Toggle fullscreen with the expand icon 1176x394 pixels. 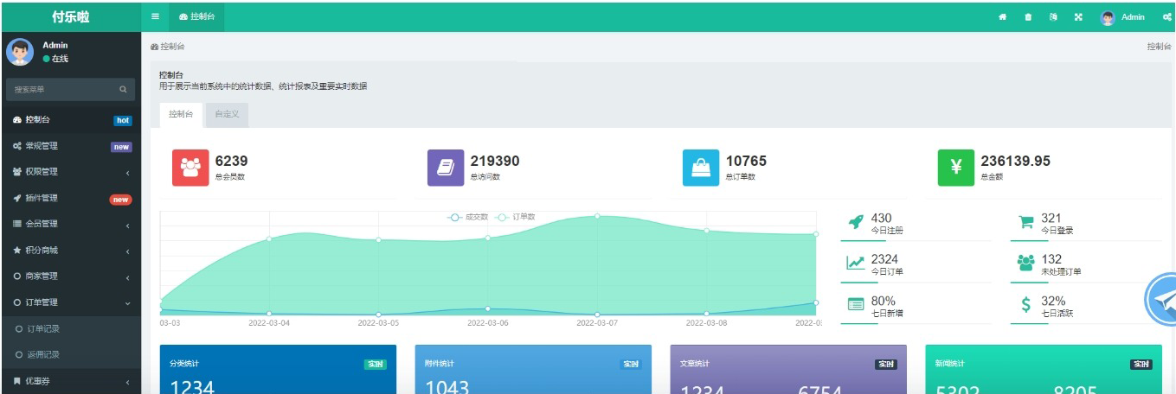point(1078,17)
